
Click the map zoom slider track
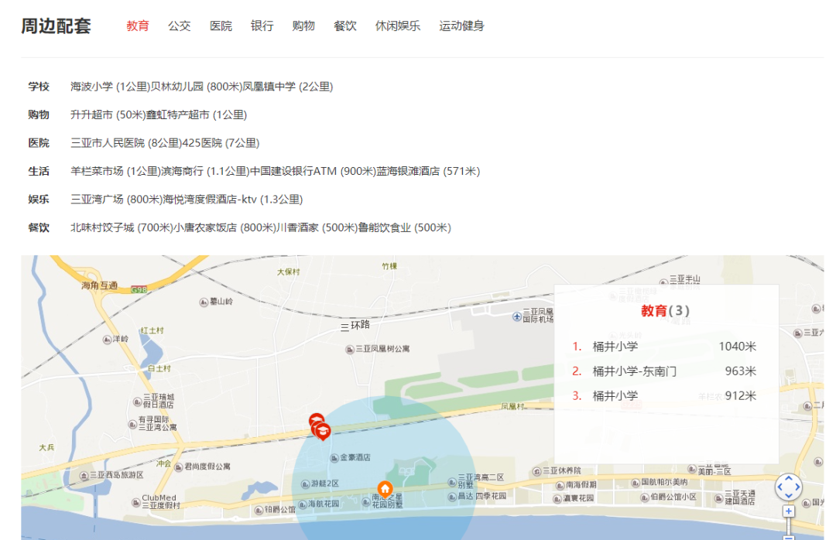pyautogui.click(x=789, y=526)
